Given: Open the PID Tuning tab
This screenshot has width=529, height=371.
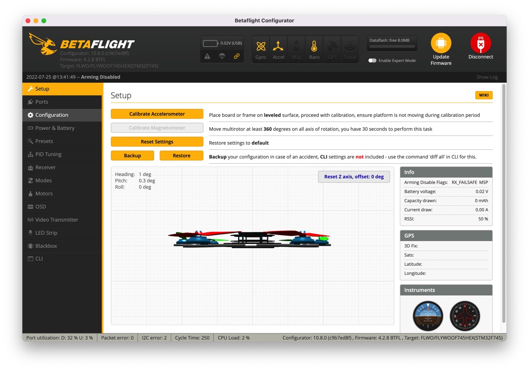Looking at the screenshot, I should pos(62,154).
